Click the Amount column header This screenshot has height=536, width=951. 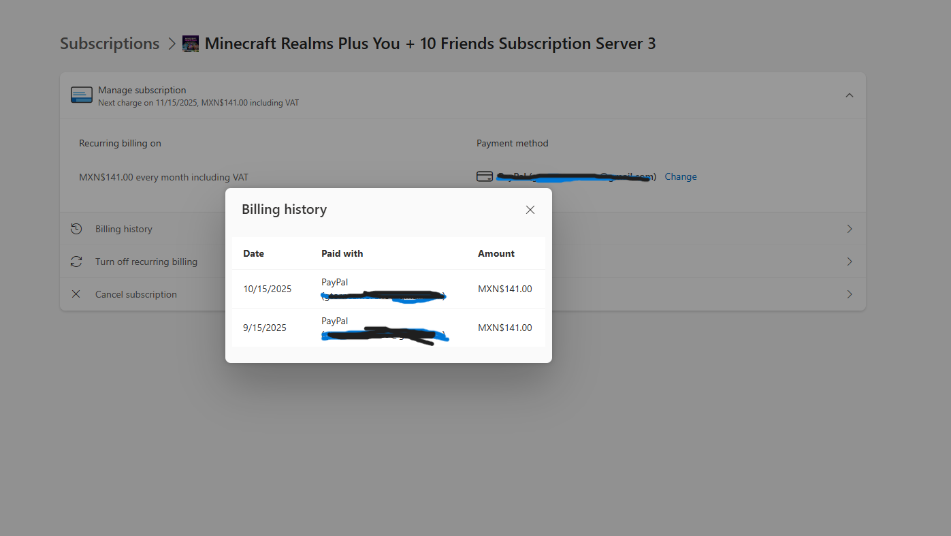click(x=496, y=253)
